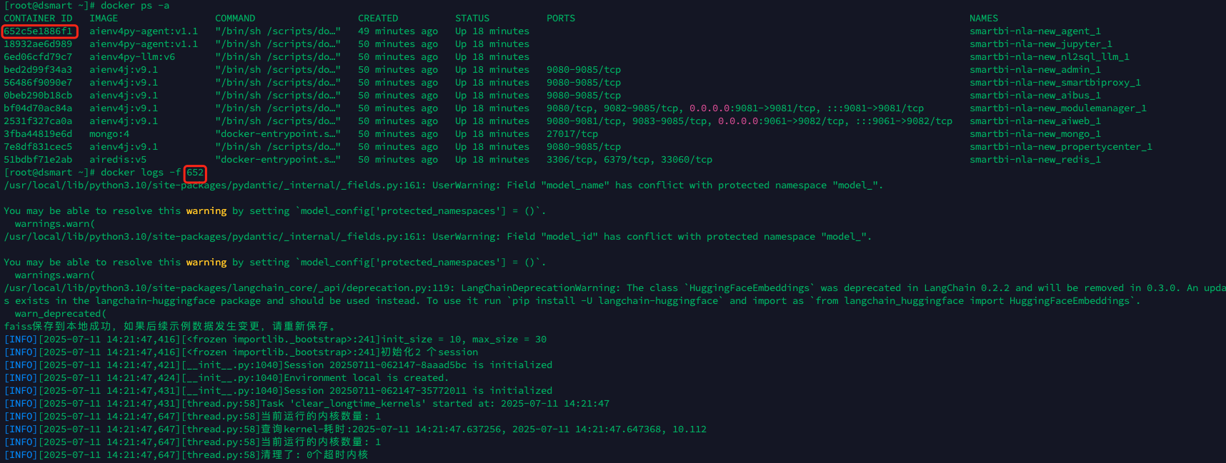Click the first highlighted warning word
1226x463 pixels.
point(206,211)
